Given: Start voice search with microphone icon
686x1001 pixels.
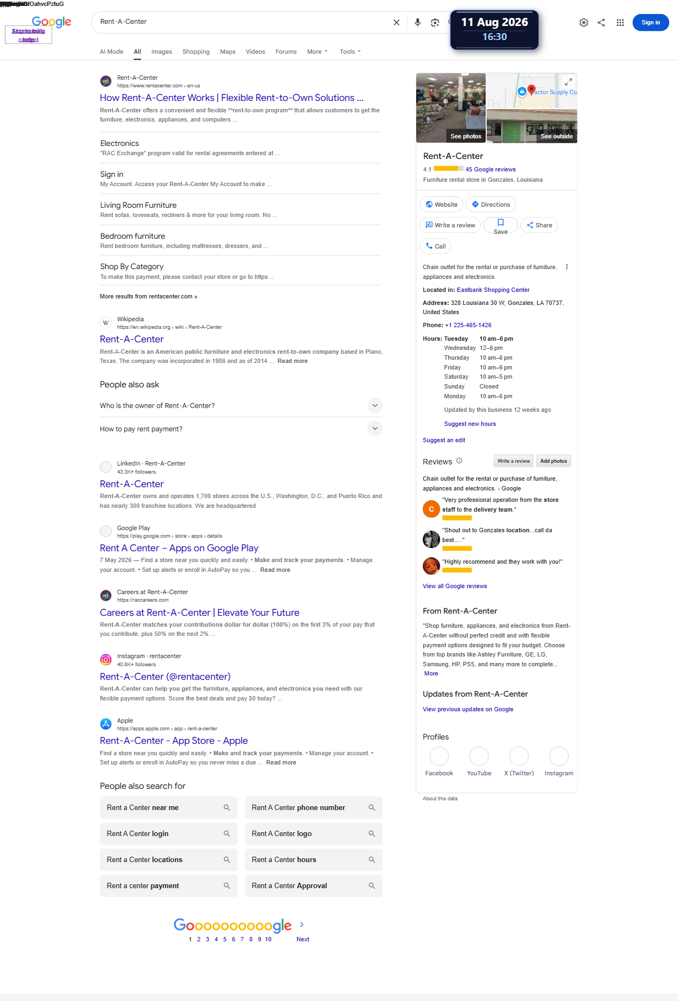Looking at the screenshot, I should 417,22.
